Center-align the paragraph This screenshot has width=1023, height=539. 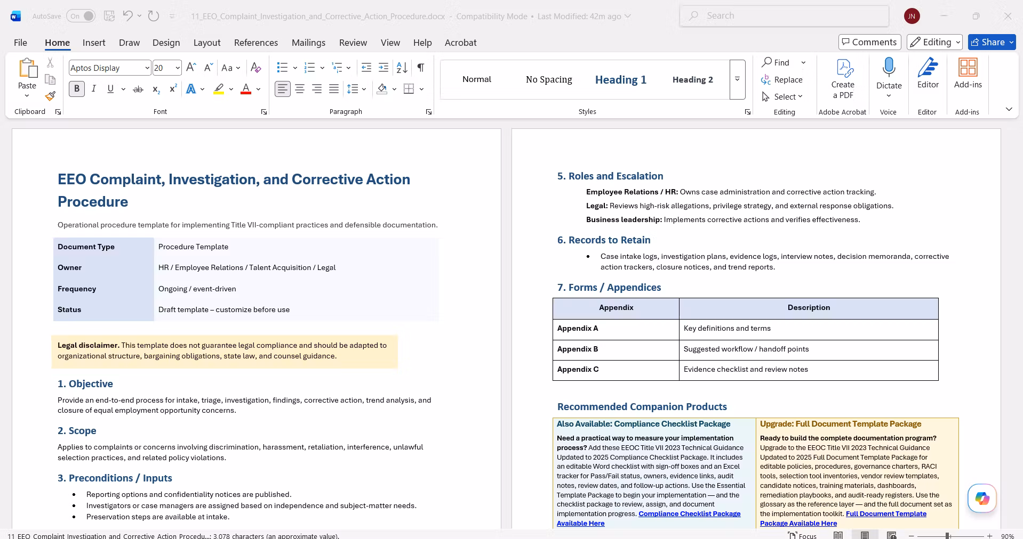300,89
